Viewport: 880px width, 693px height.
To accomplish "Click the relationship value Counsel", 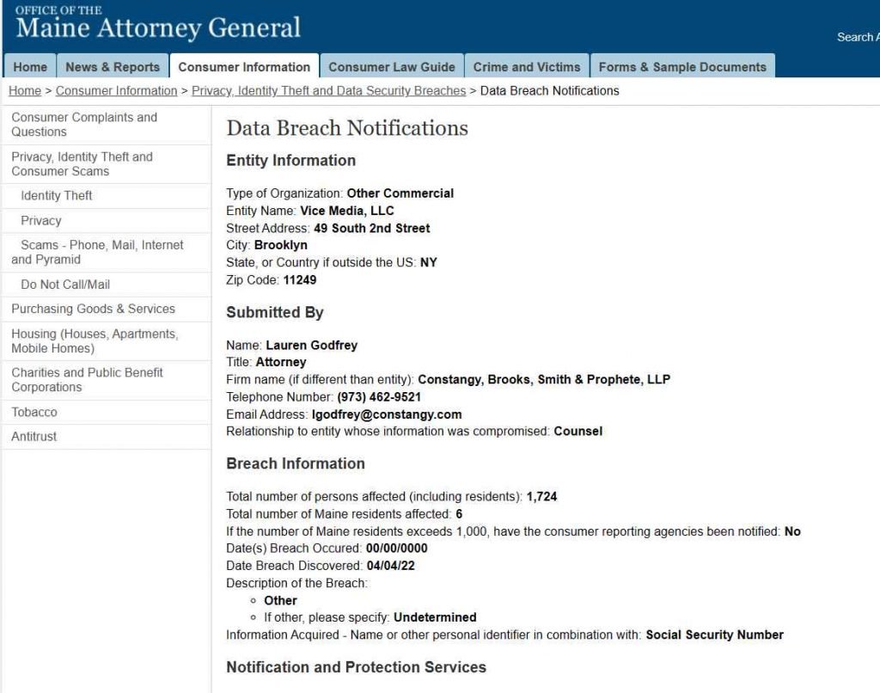I will [x=578, y=432].
